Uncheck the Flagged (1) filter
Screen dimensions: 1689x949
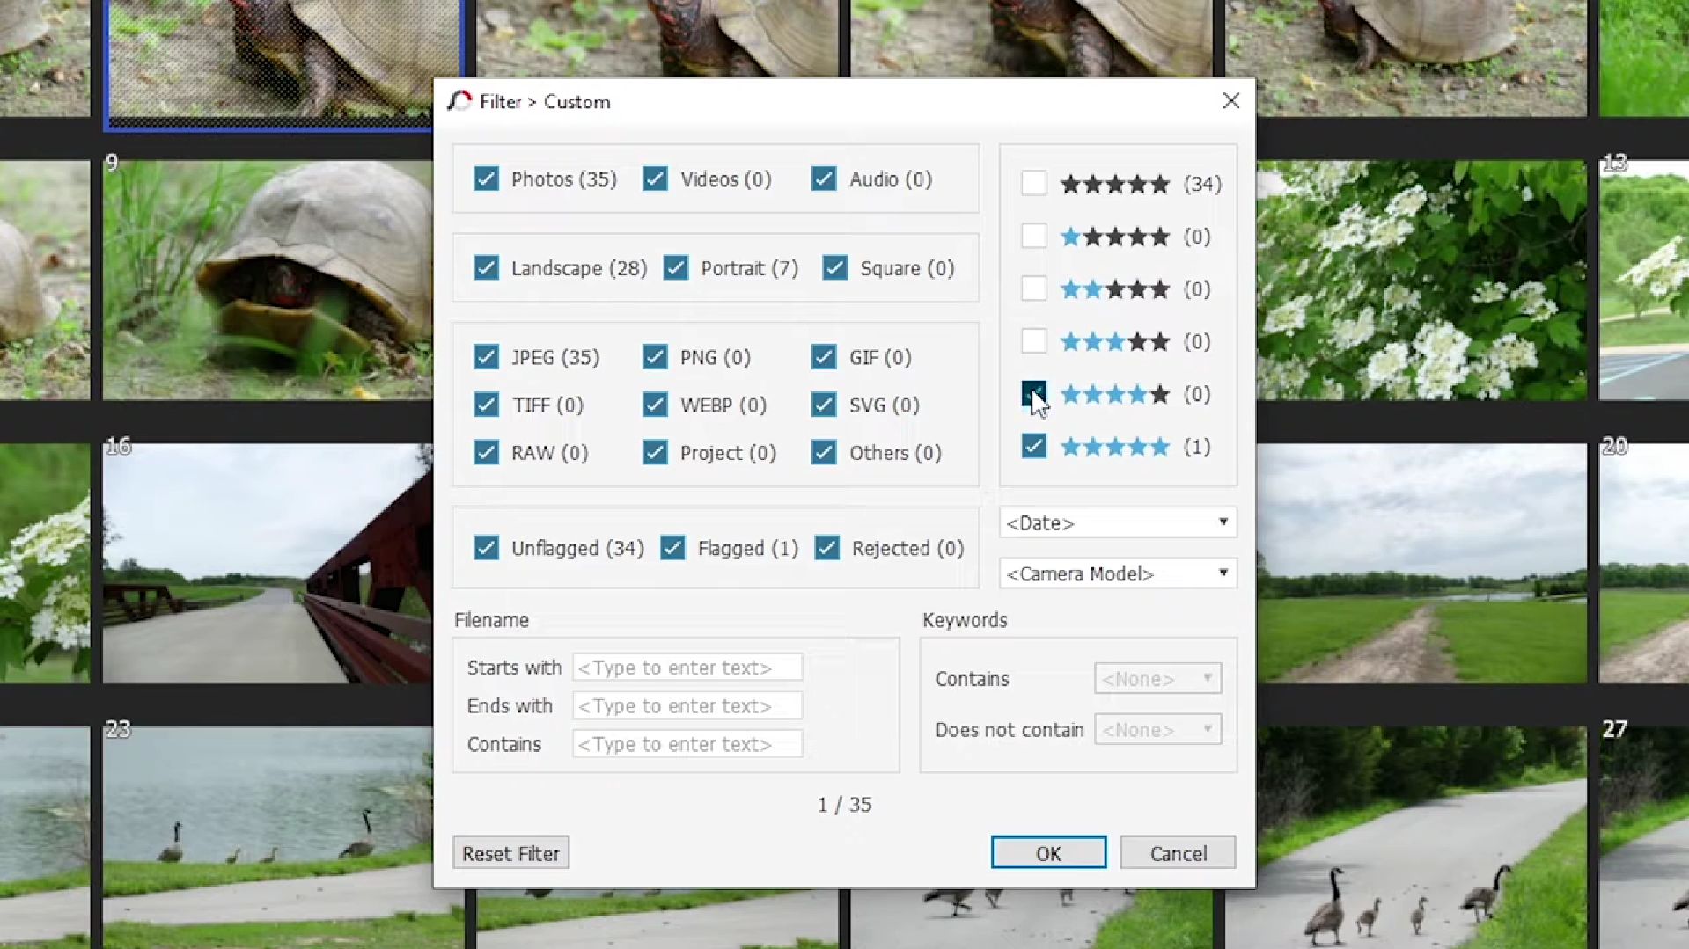click(673, 548)
